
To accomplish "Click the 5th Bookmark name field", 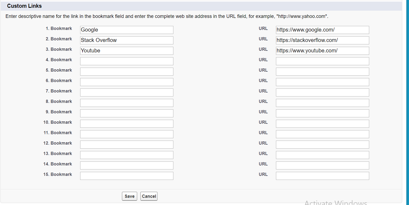I will point(127,72).
